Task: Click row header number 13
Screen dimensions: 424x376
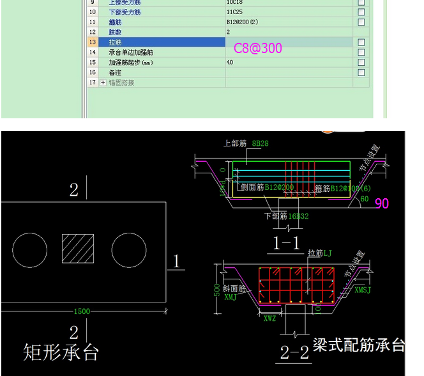Action: point(93,42)
